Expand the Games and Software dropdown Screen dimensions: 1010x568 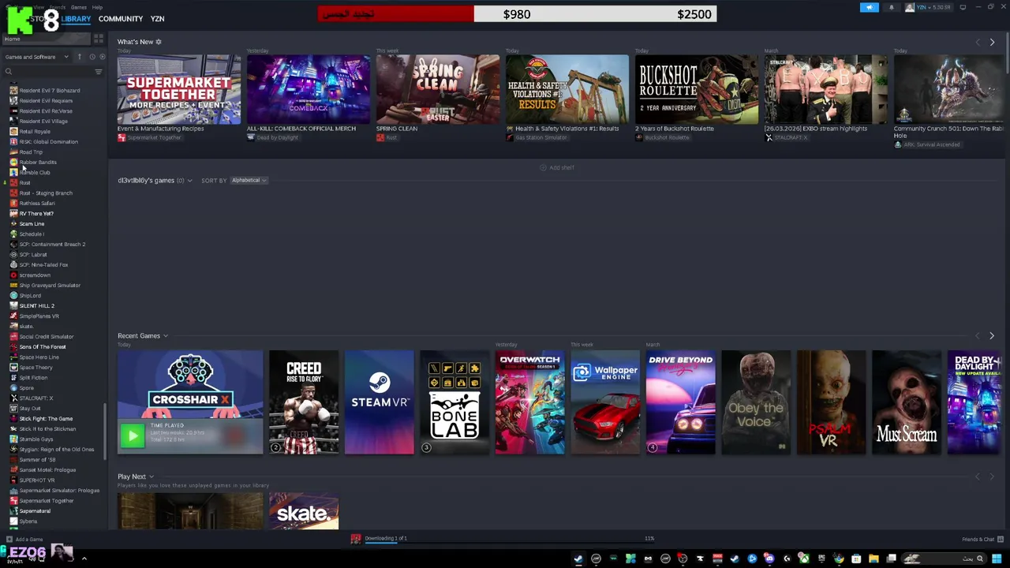[36, 57]
